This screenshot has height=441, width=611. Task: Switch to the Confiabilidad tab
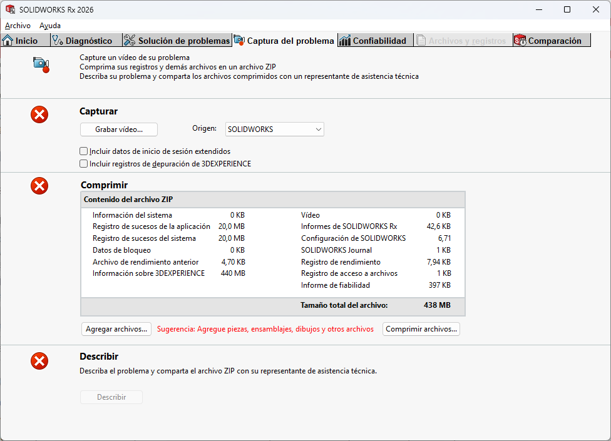tap(375, 41)
